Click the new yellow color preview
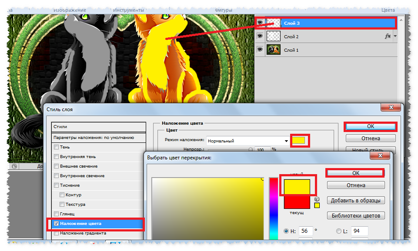 tap(297, 187)
